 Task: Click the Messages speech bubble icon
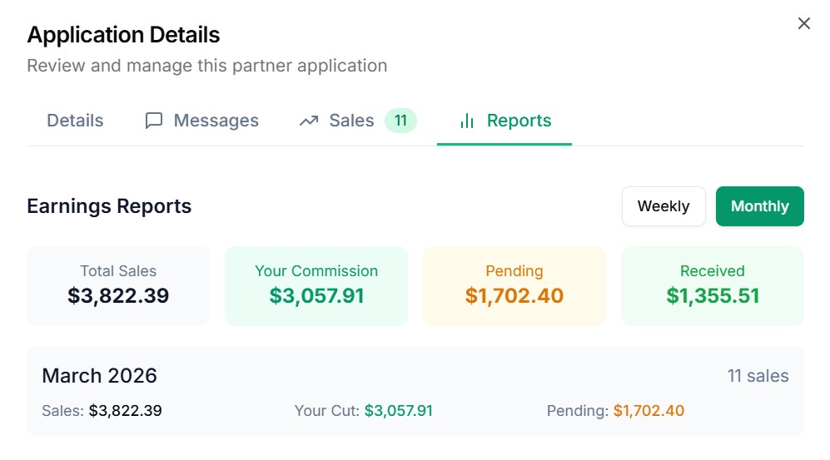(153, 121)
